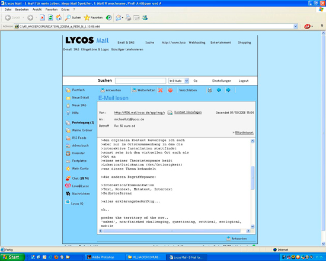326x261 pixels.
Task: Open Bearbeiten menu
Action: tap(22, 9)
